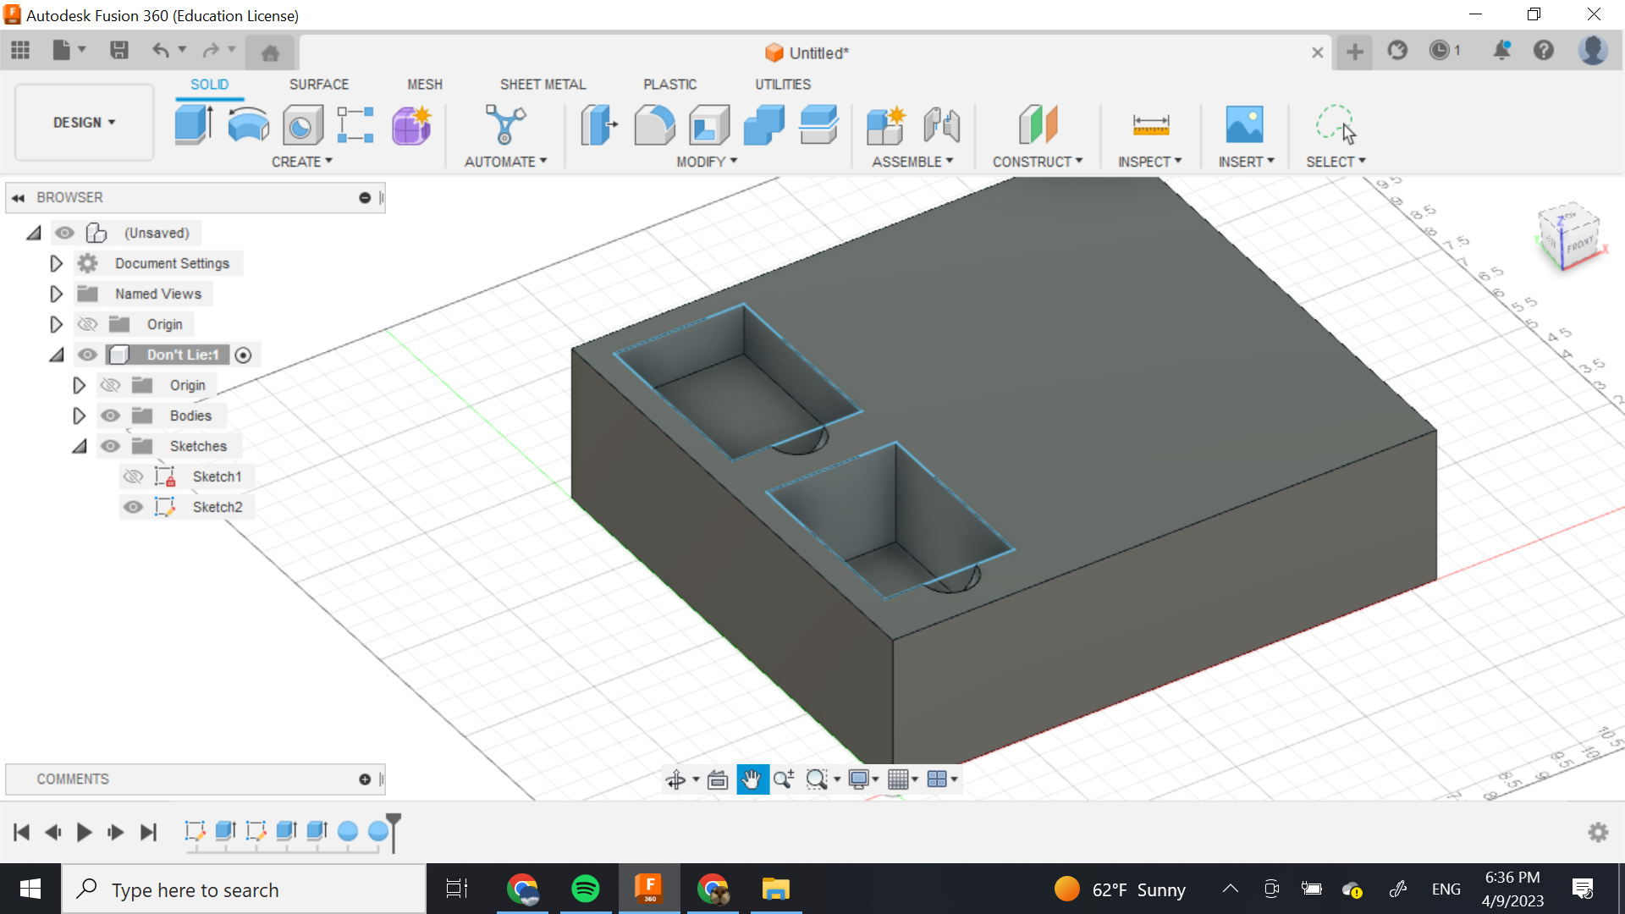The height and width of the screenshot is (914, 1625).
Task: Select the Shell tool icon
Action: coord(709,125)
